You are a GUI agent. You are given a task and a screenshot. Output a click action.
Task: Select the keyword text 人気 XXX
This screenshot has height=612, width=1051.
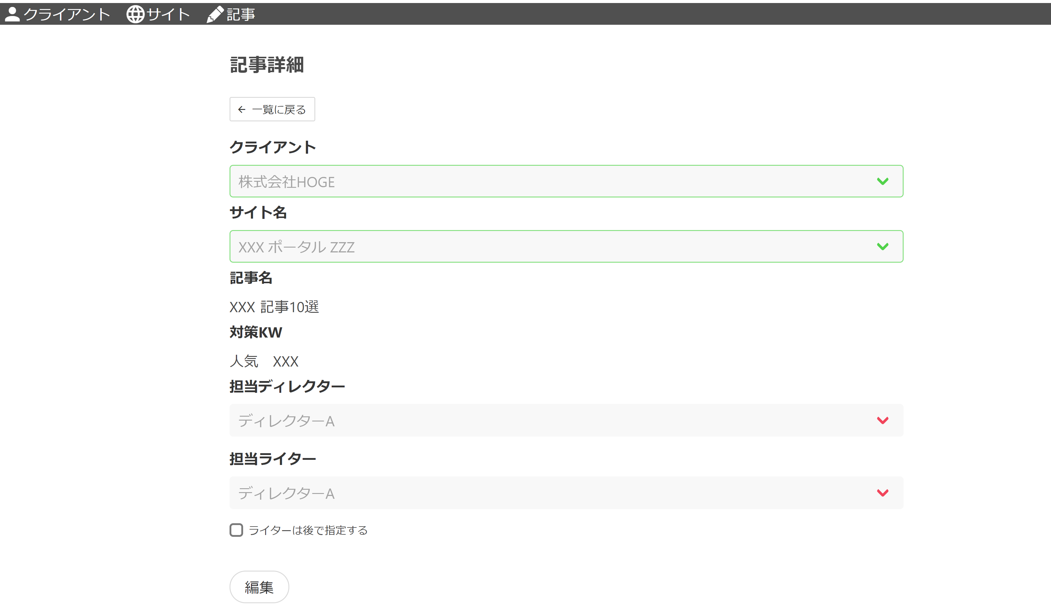tap(264, 361)
